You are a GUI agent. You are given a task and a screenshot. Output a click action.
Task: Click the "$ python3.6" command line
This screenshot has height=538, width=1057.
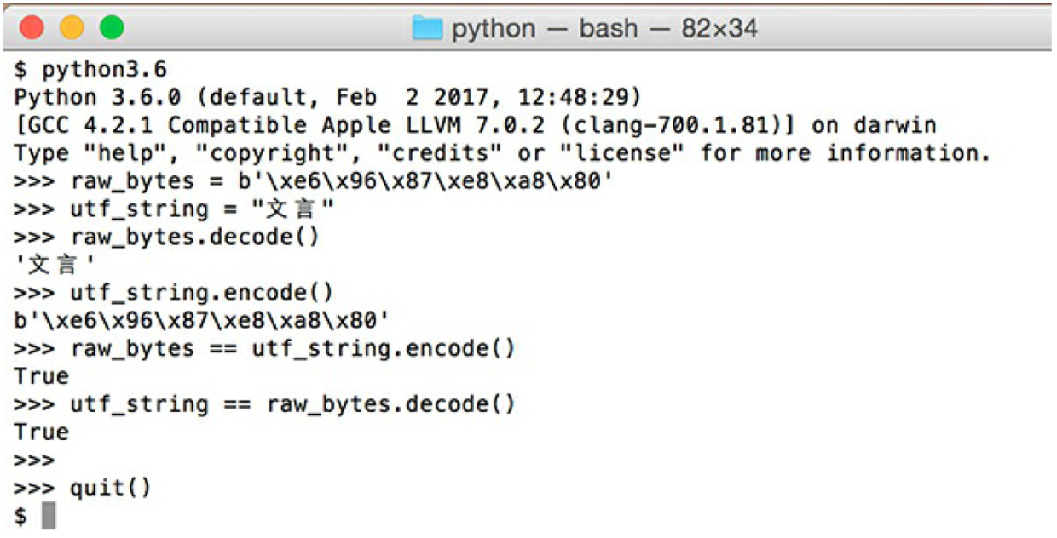[90, 71]
